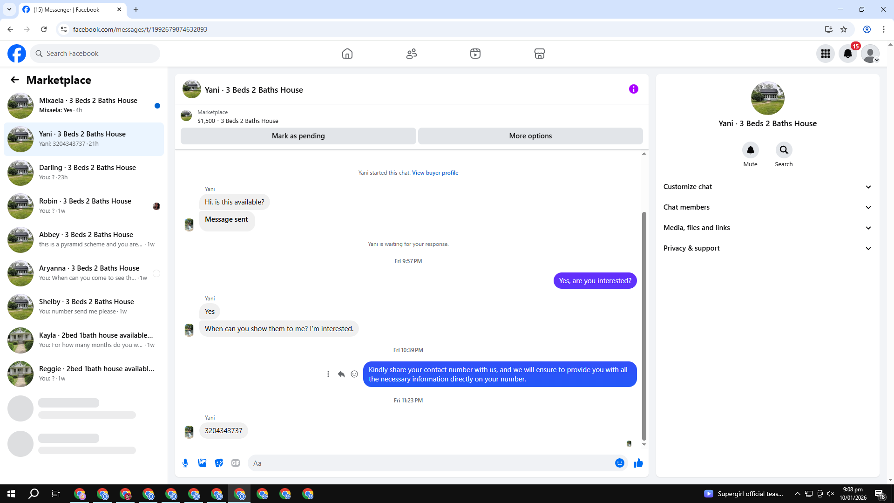Click the voice clip microphone icon
The height and width of the screenshot is (503, 894).
pos(185,463)
